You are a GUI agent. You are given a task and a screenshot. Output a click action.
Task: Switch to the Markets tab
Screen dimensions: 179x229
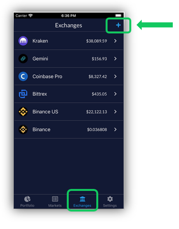55,202
